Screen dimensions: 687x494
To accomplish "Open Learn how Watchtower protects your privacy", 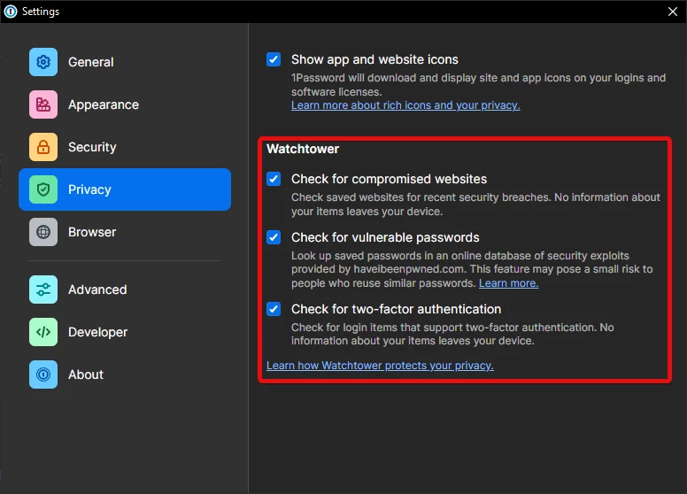I will [x=380, y=366].
